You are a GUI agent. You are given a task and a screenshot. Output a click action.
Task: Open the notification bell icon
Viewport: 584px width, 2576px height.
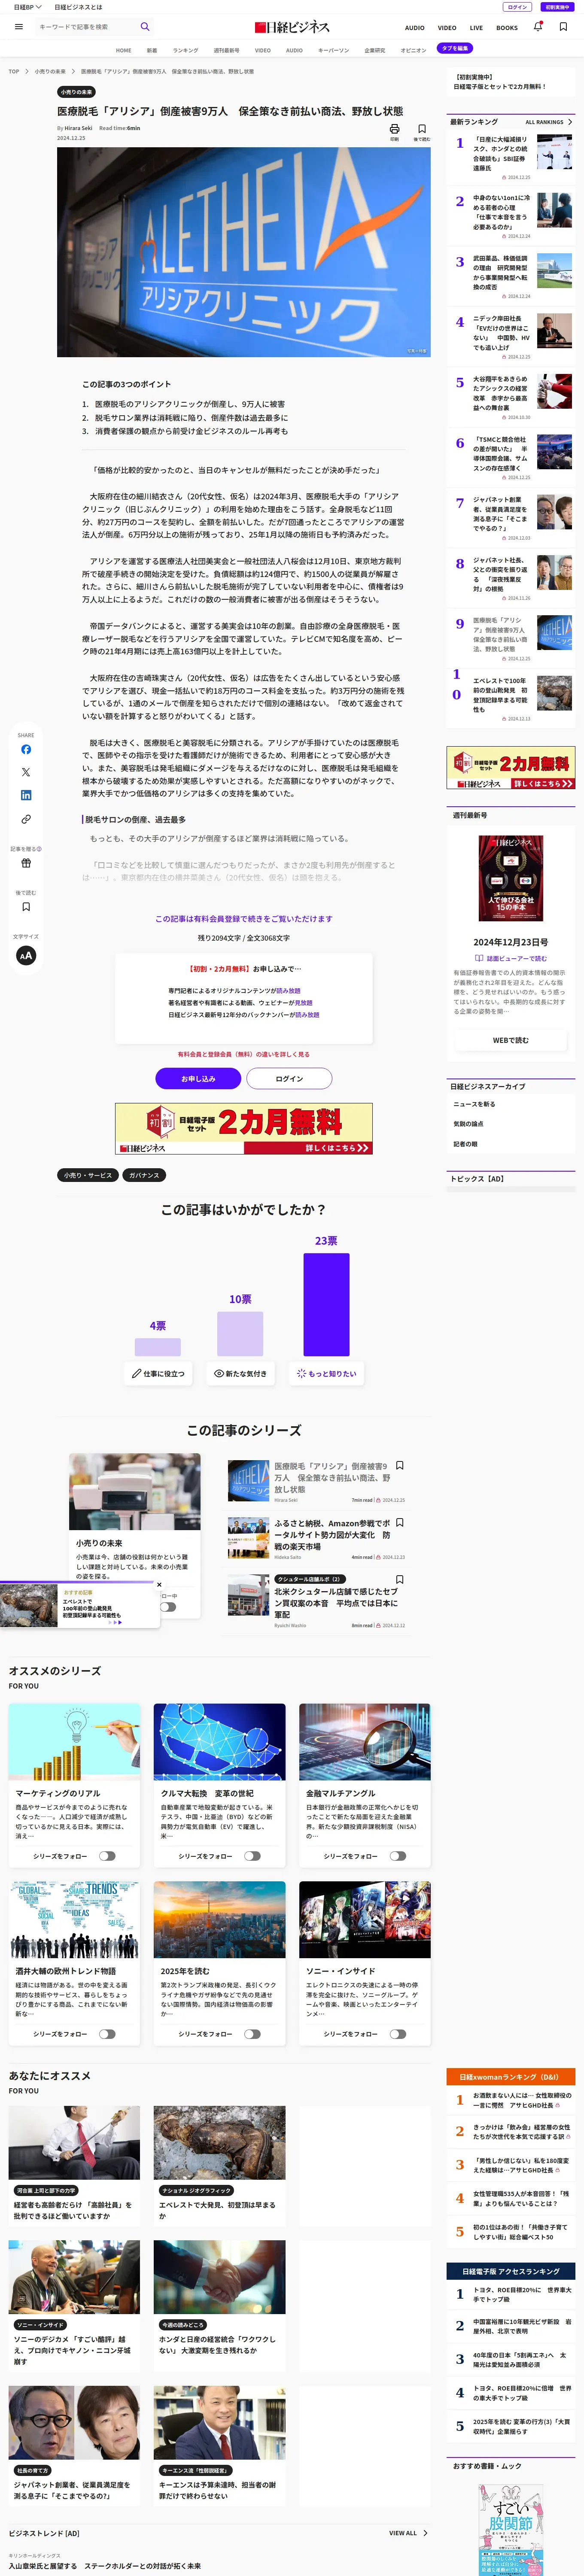538,27
